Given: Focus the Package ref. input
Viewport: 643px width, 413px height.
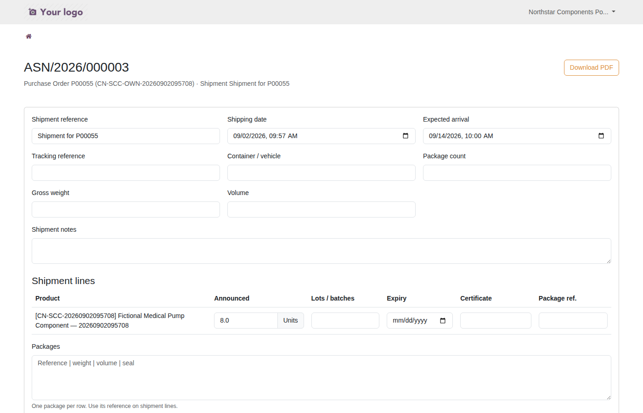Looking at the screenshot, I should point(573,320).
